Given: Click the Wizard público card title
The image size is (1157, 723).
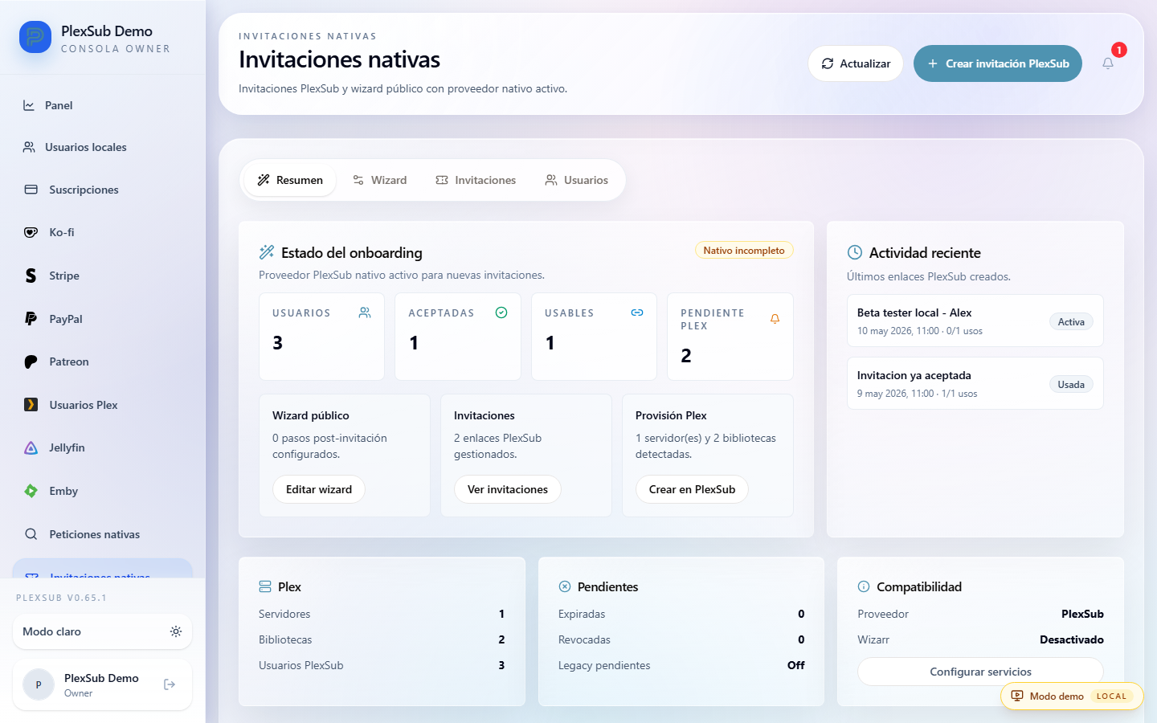Looking at the screenshot, I should [x=311, y=415].
